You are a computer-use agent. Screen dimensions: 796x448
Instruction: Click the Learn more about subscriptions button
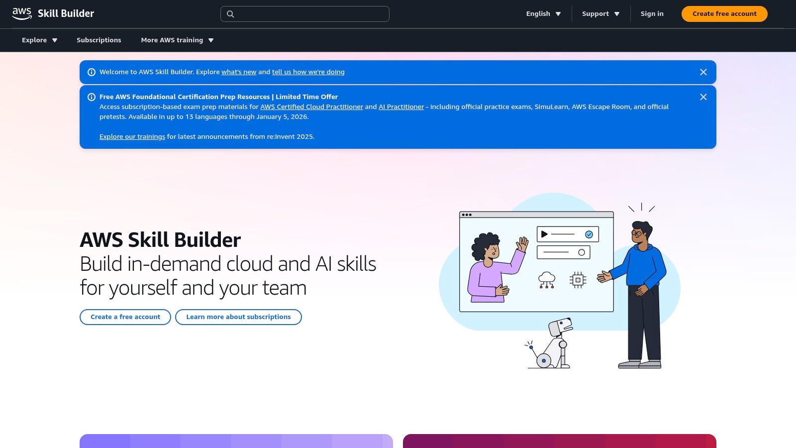pyautogui.click(x=238, y=317)
